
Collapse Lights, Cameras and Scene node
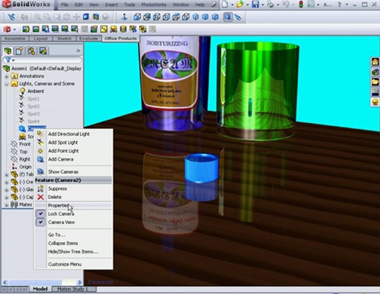coord(7,84)
